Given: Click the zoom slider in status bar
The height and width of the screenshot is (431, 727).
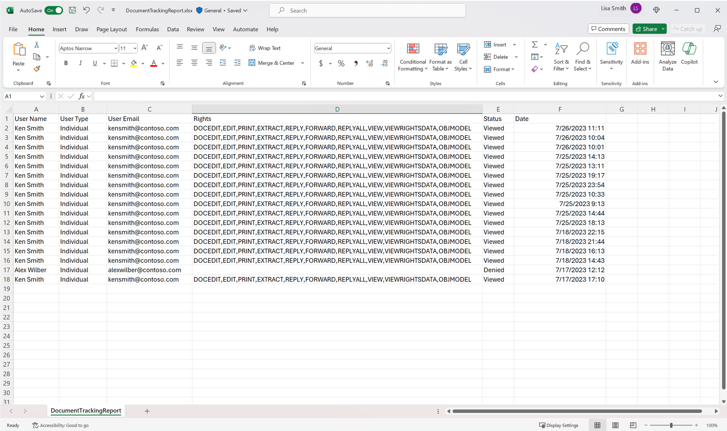Looking at the screenshot, I should point(671,425).
